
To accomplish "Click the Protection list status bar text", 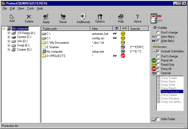I will (10, 126).
